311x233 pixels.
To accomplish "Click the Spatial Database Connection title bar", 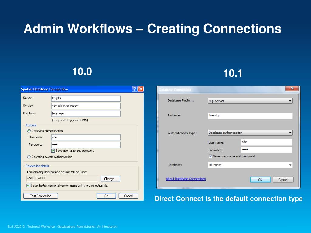I will pyautogui.click(x=76, y=89).
